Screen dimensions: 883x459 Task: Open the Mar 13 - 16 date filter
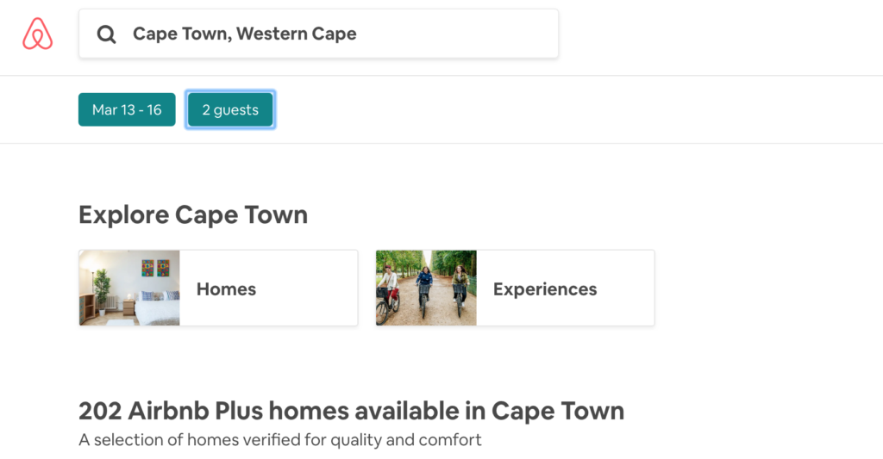point(127,110)
